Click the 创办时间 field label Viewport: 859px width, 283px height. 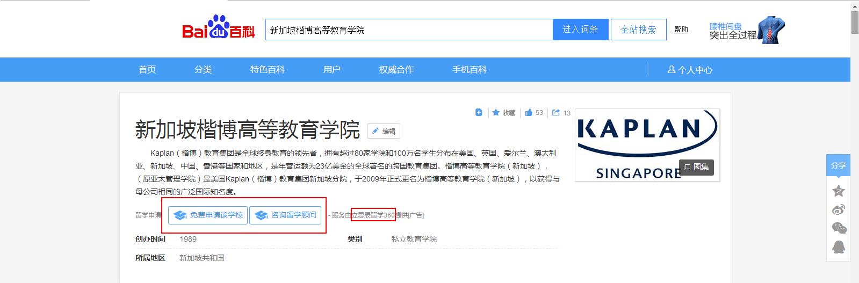[x=150, y=239]
